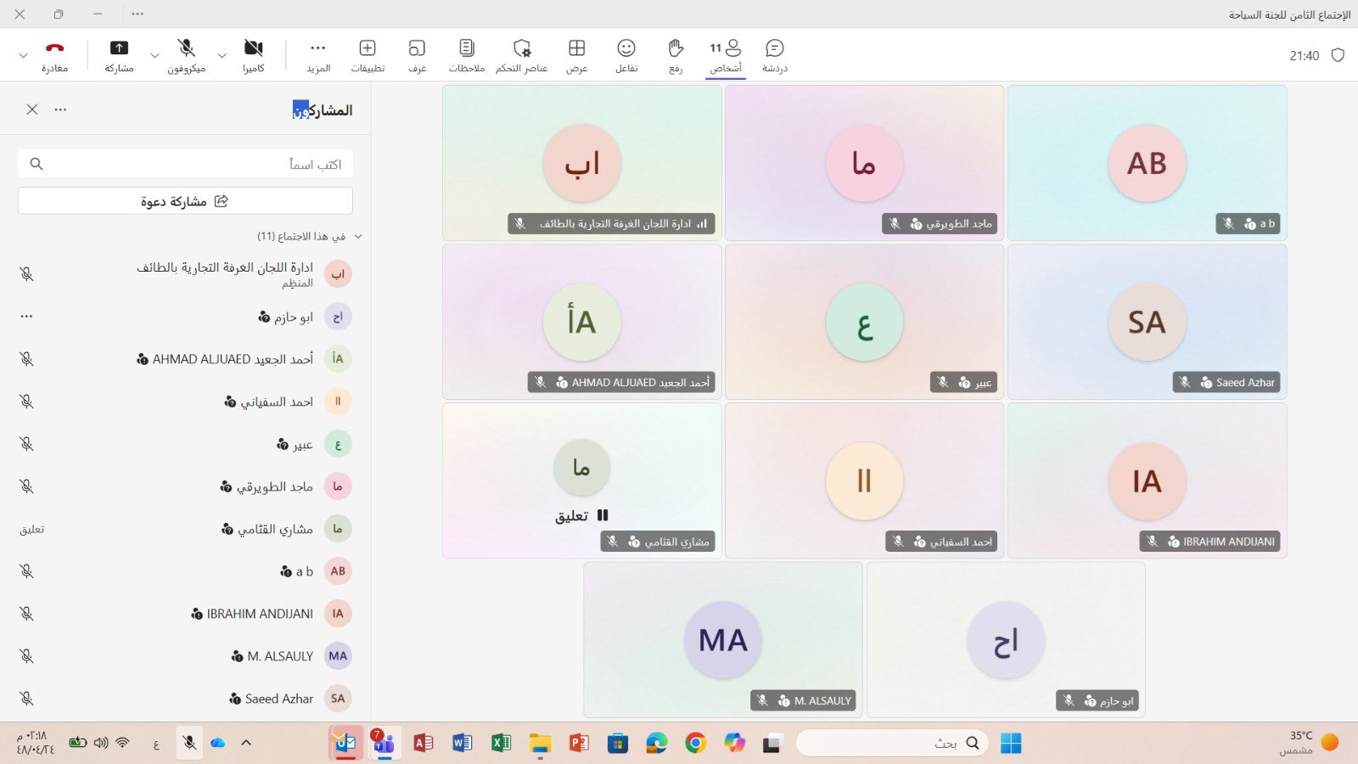This screenshot has height=764, width=1358.
Task: Open the تفاعل reactions menu
Action: 626,55
